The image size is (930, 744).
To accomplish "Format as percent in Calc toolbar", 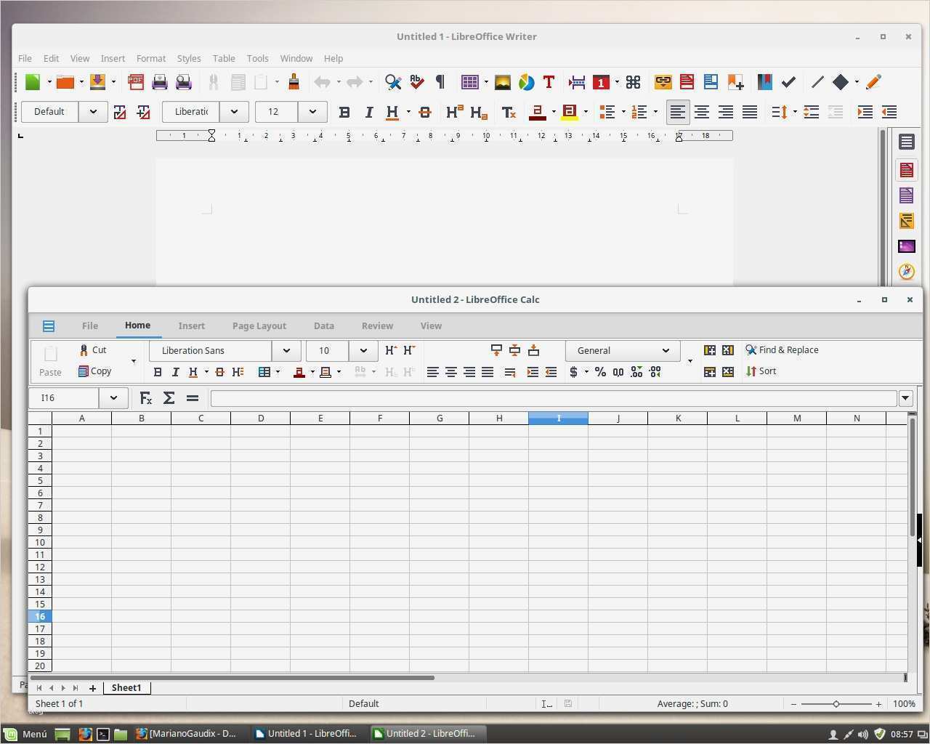I will click(600, 372).
